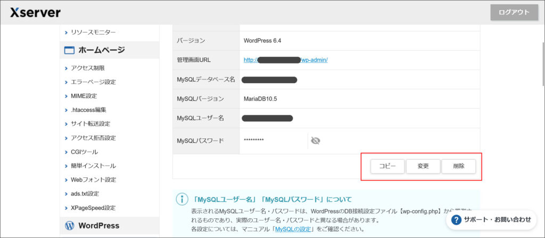This screenshot has width=545, height=238.
Task: Click the MariaDB10.5 version value
Action: pos(260,99)
